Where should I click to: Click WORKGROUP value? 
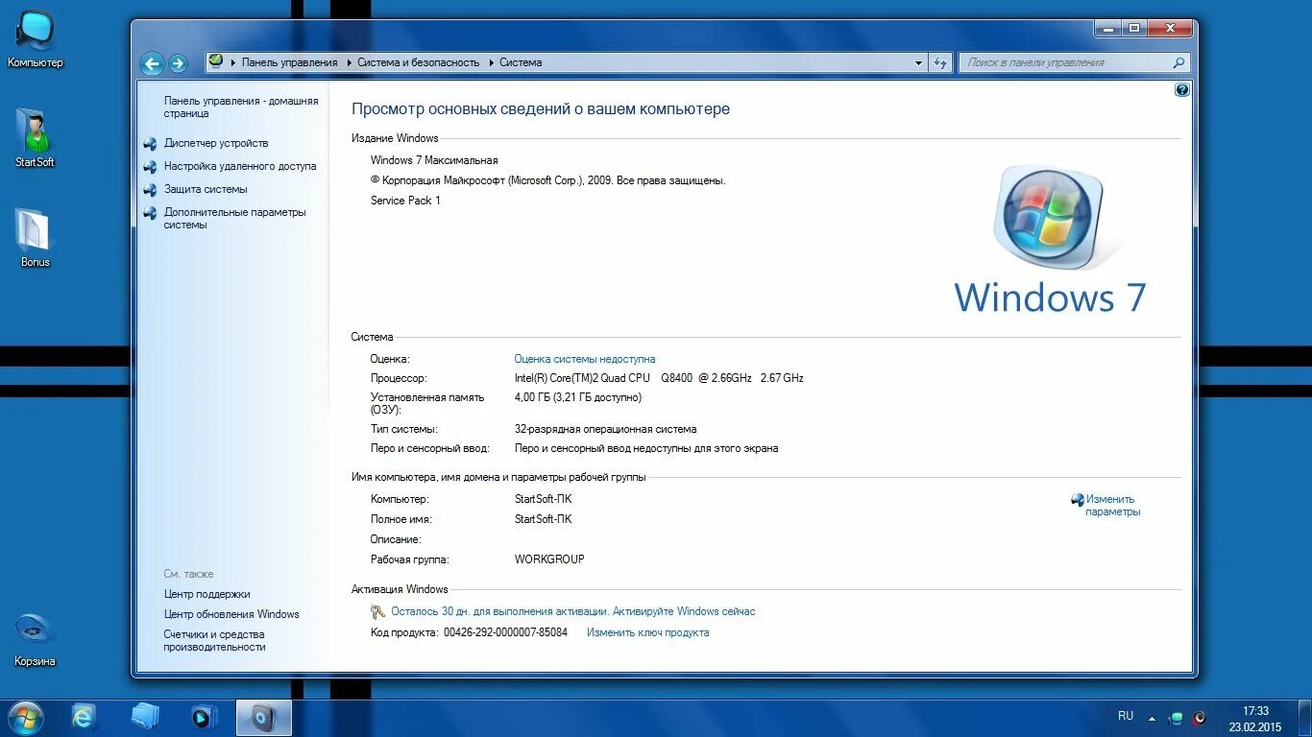(549, 559)
